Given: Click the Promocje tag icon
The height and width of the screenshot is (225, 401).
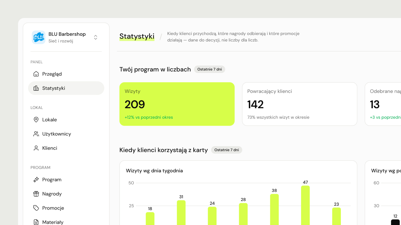Looking at the screenshot, I should pos(36,208).
